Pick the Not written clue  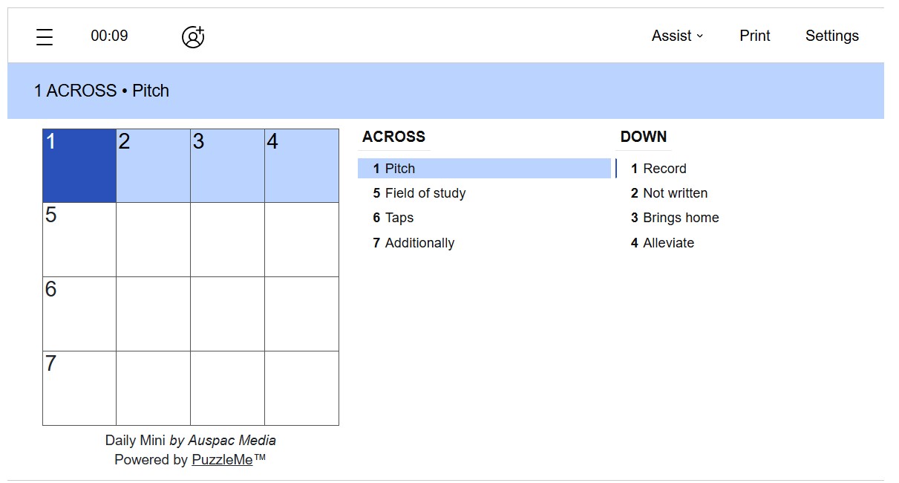(x=675, y=193)
